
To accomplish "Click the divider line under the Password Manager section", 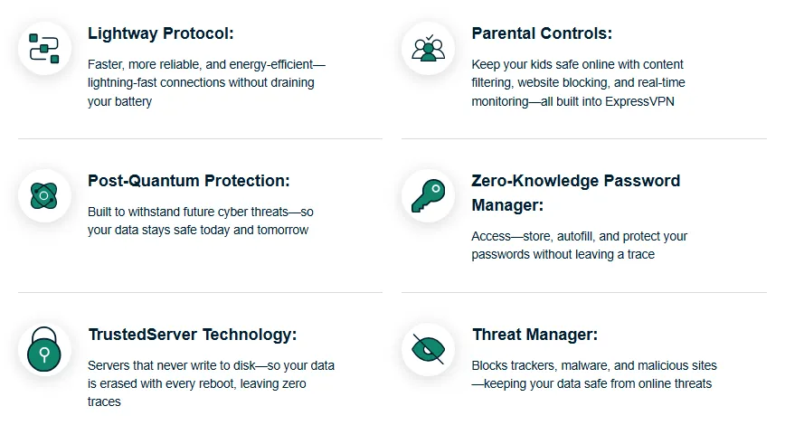I will [583, 292].
